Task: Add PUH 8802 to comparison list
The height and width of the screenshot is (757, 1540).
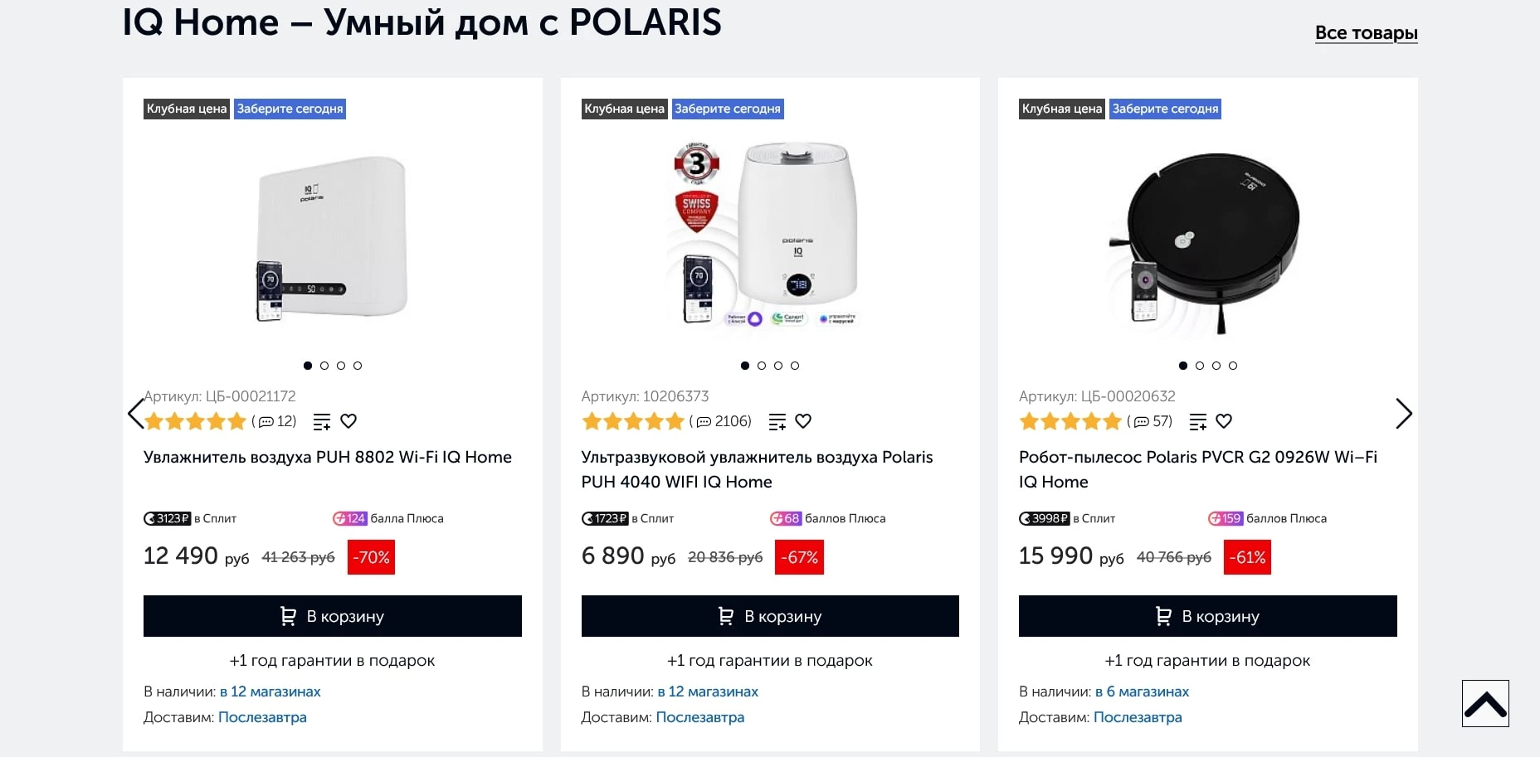Action: [x=320, y=421]
